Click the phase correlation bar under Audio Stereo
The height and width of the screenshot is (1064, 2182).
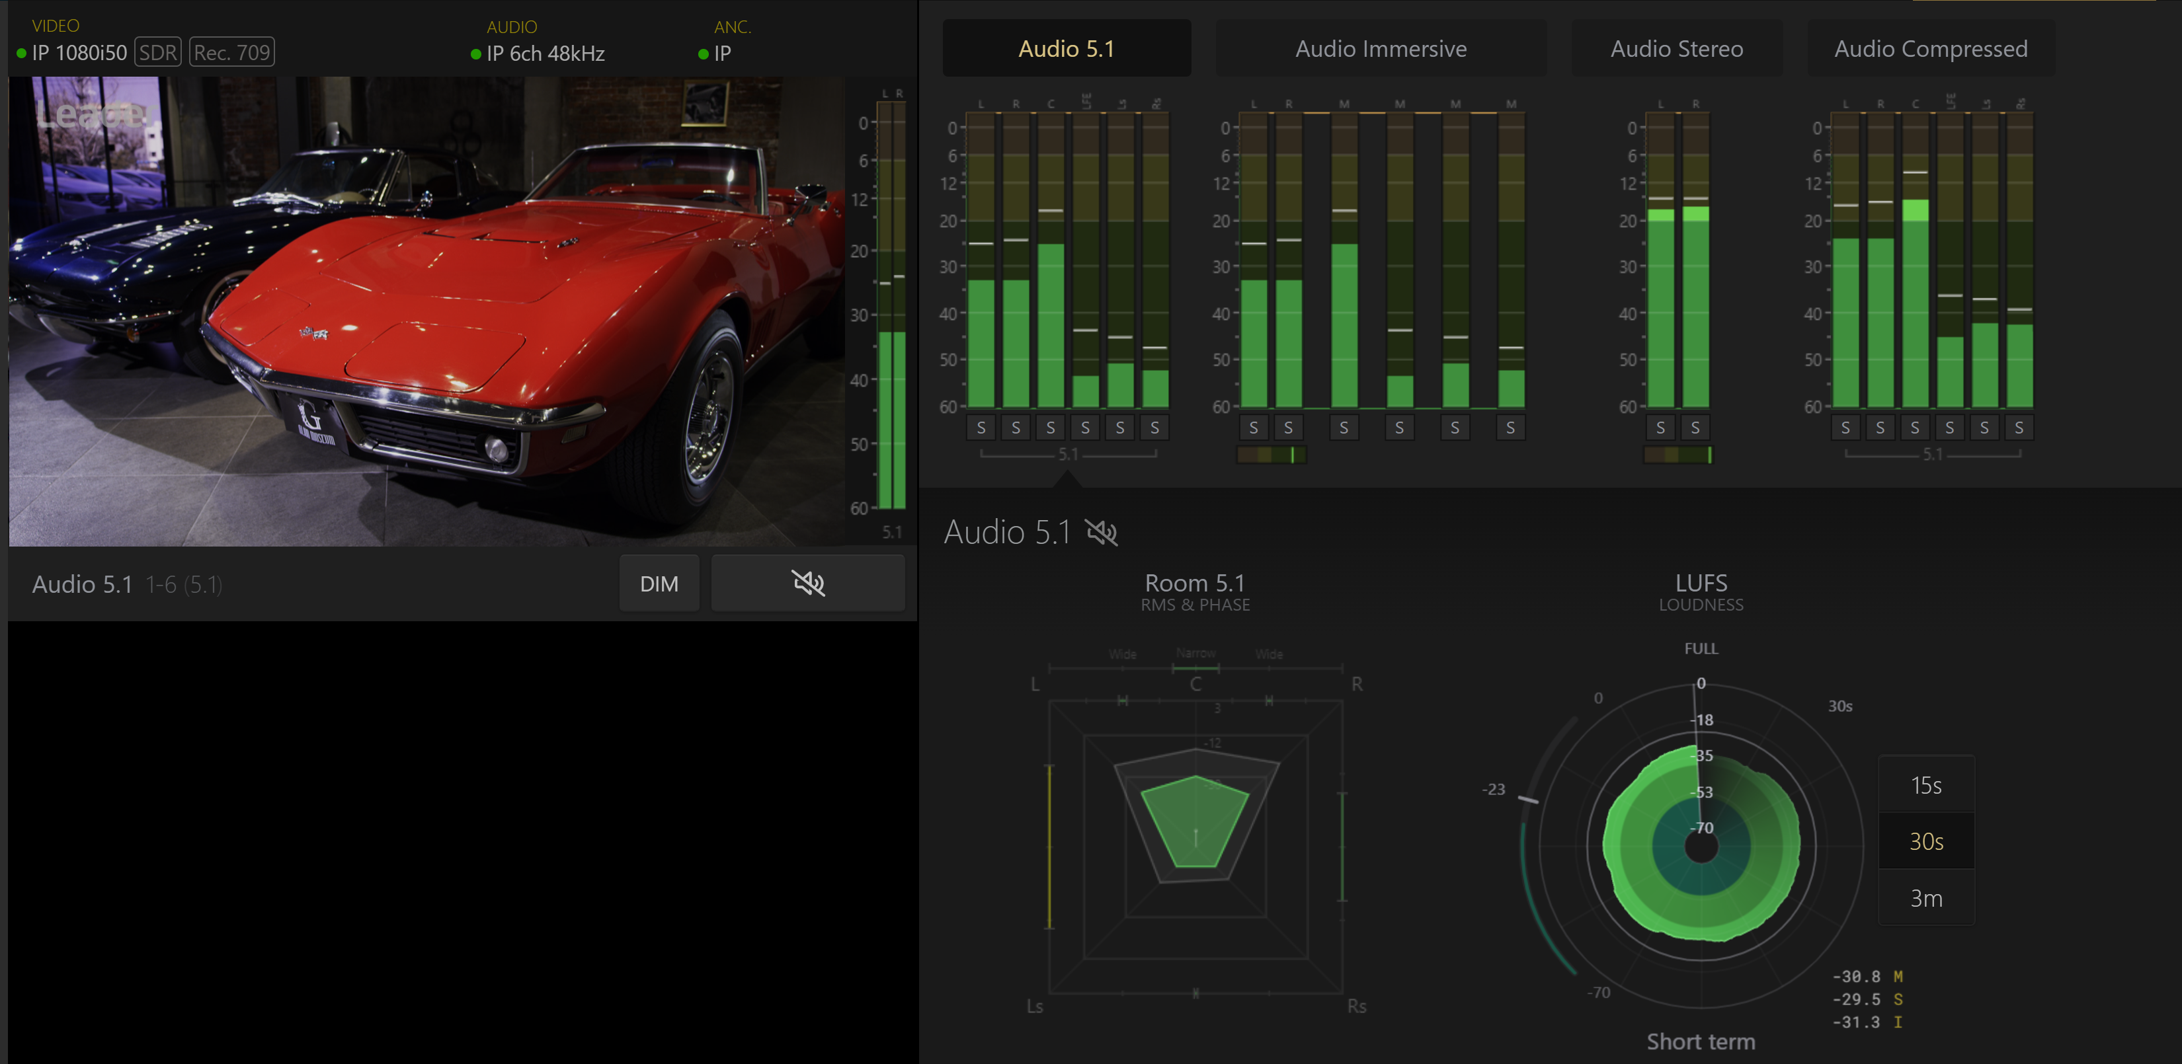pos(1678,455)
